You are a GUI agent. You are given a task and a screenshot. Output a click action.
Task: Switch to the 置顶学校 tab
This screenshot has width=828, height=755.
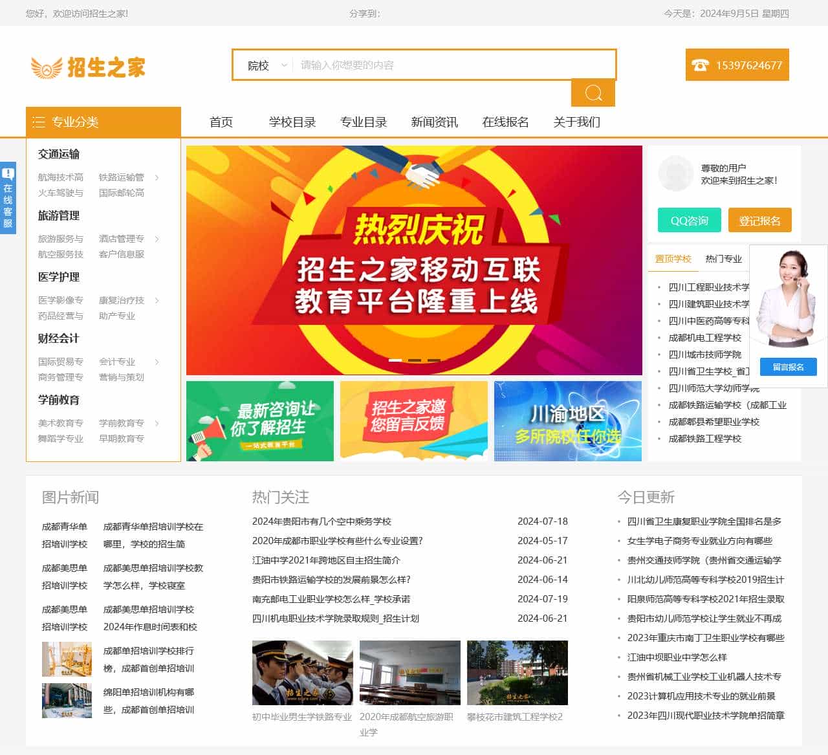[x=673, y=259]
